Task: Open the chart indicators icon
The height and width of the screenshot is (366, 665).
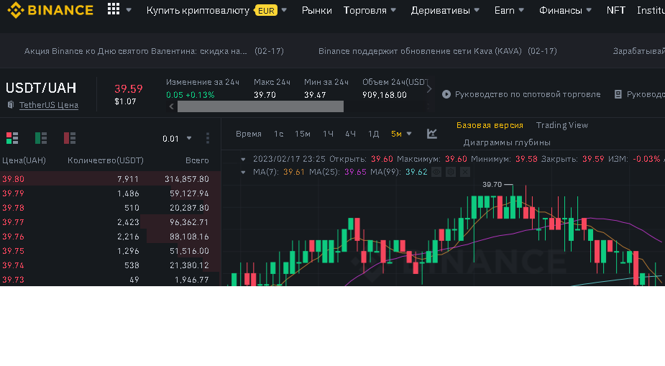Action: tap(432, 134)
